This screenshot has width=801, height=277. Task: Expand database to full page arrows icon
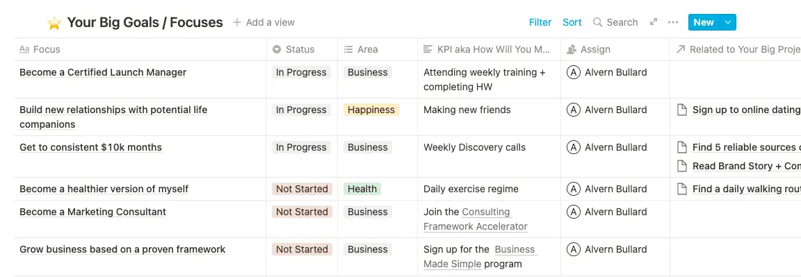pyautogui.click(x=654, y=22)
